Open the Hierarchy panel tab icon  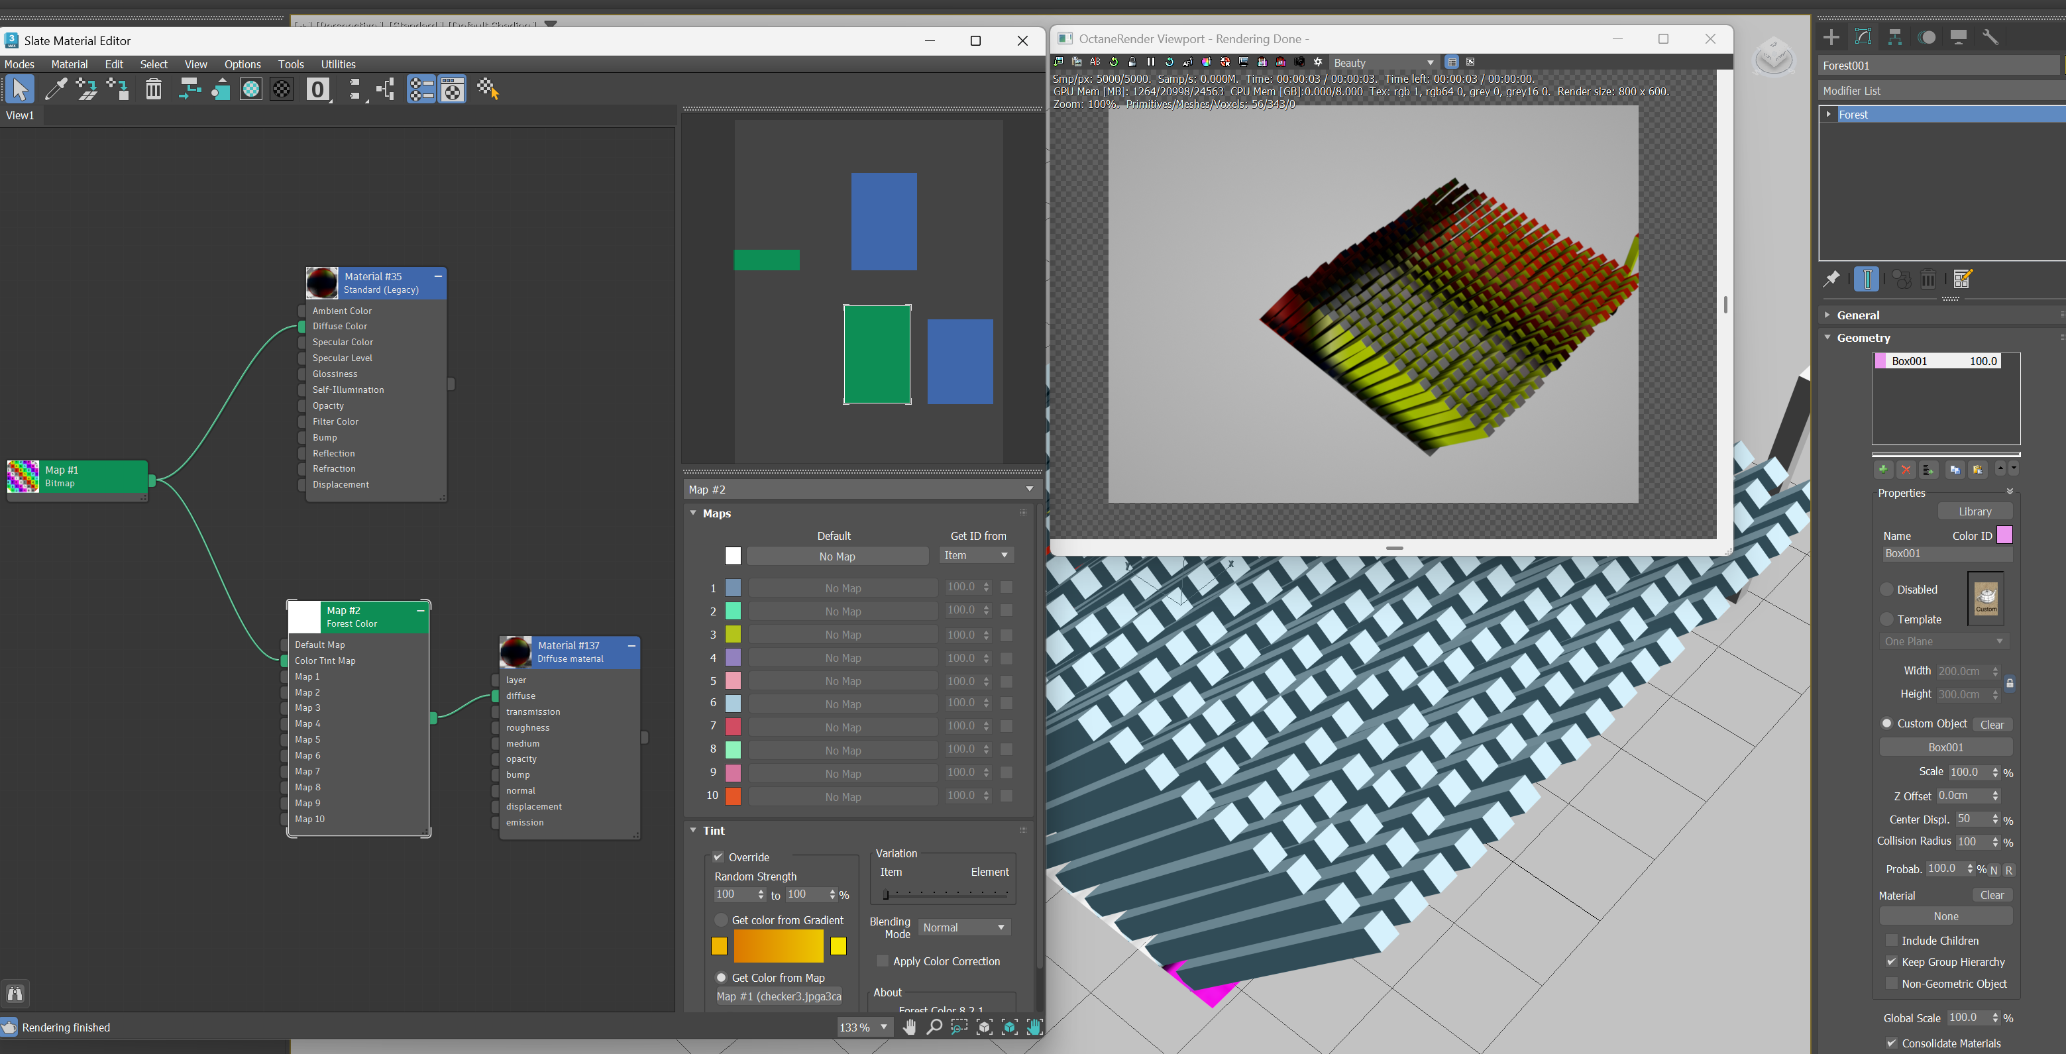tap(1894, 37)
